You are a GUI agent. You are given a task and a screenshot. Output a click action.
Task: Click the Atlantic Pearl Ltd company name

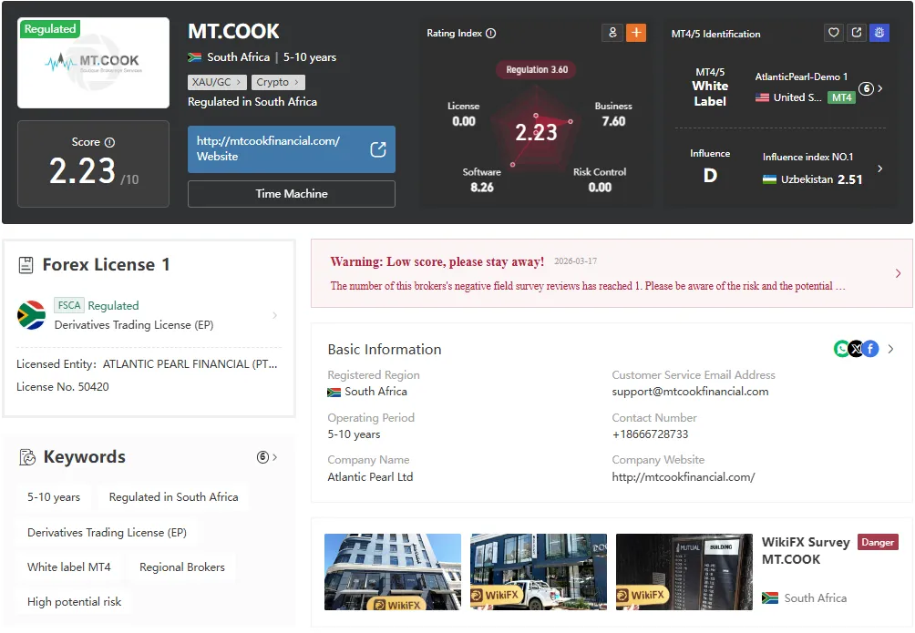(x=370, y=477)
